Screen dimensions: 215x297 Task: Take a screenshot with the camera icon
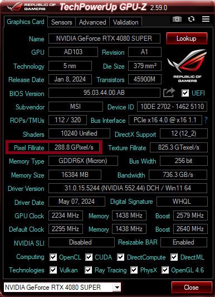(177, 19)
